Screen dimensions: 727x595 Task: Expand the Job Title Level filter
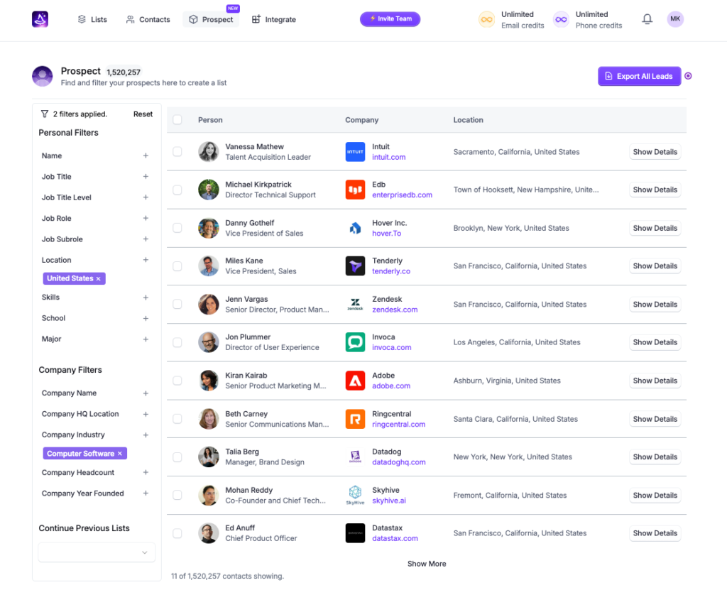[146, 197]
